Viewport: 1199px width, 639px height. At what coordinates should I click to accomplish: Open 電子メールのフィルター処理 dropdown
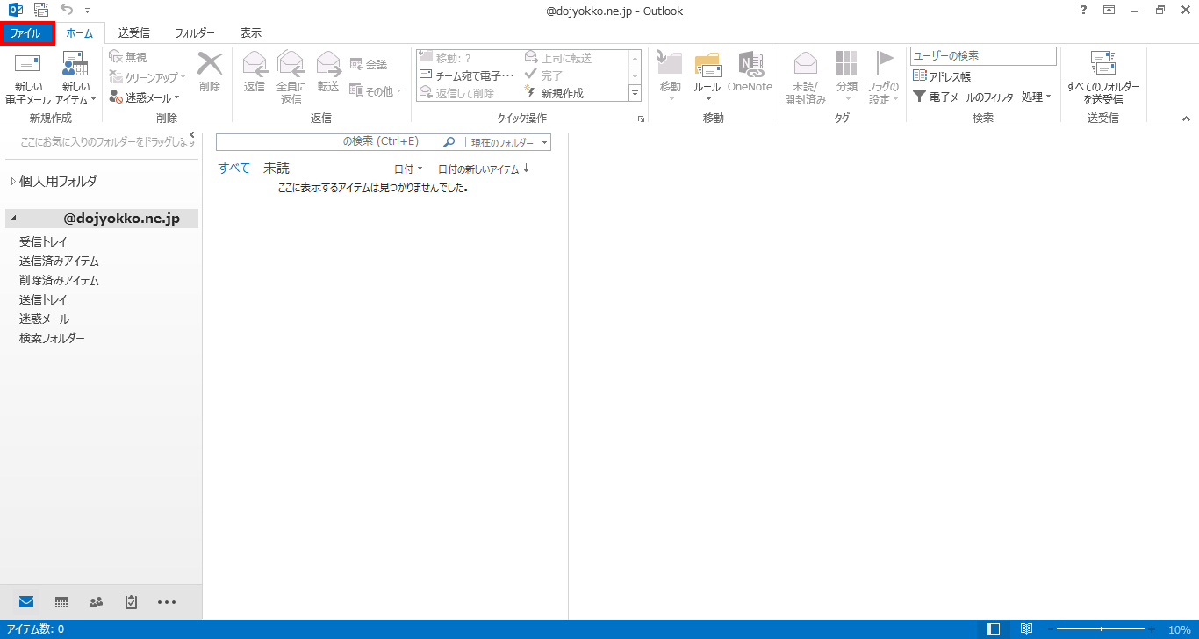pos(982,97)
